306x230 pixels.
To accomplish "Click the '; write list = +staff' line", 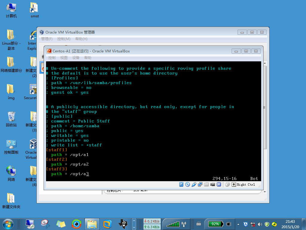I will pos(74,145).
